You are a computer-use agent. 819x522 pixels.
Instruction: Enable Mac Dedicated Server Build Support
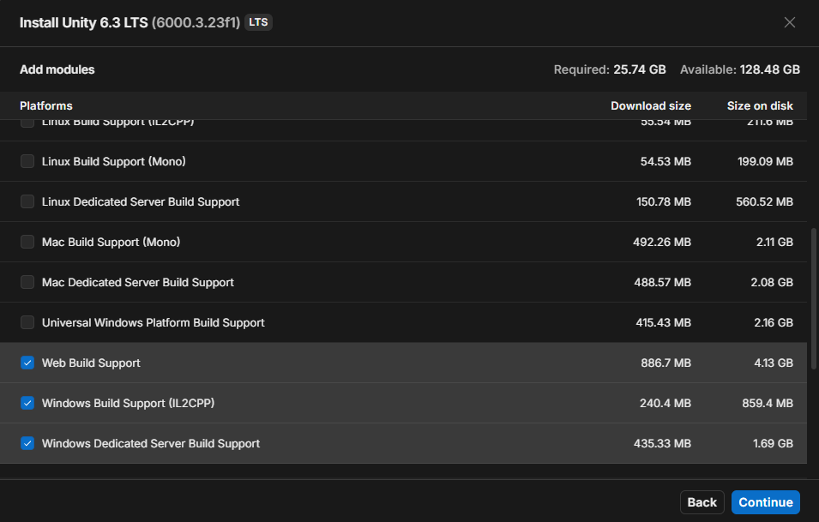[27, 282]
